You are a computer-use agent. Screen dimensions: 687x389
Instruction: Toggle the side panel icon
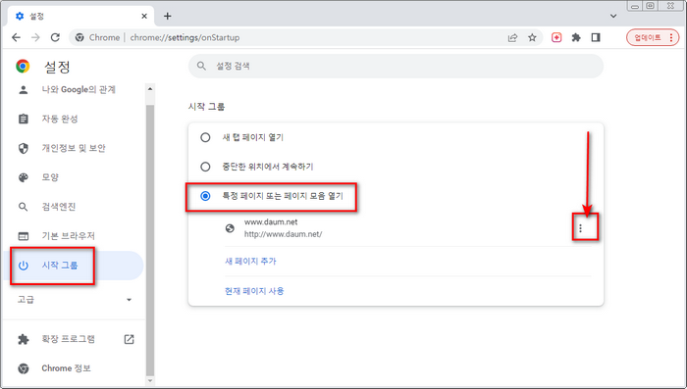tap(596, 37)
